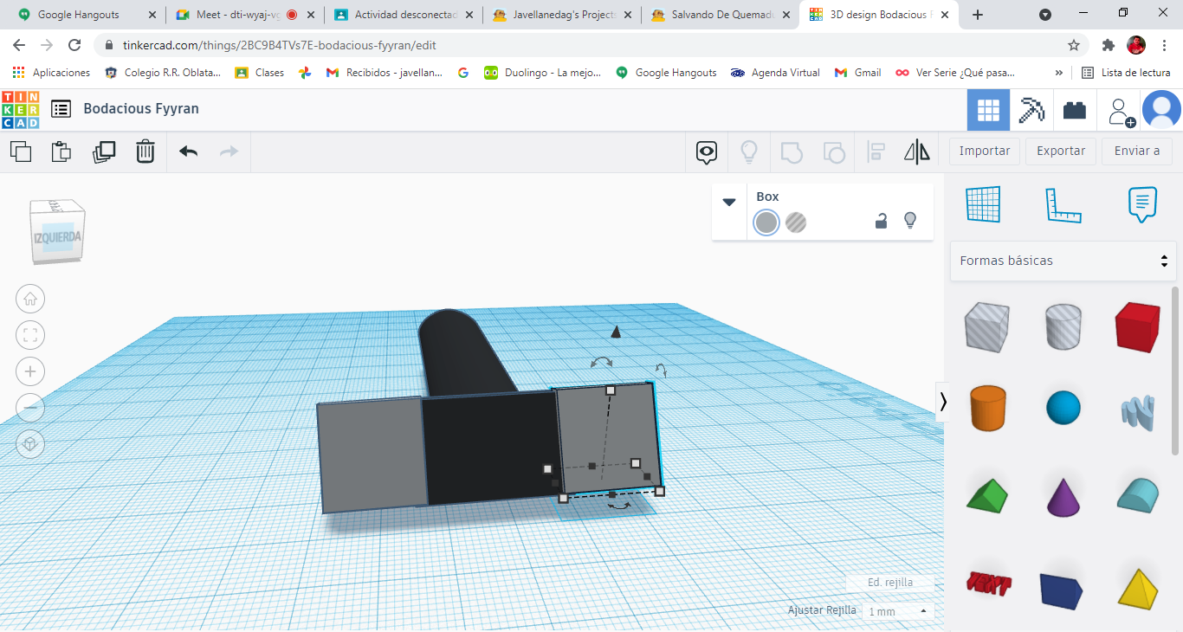Click Fit all in view button
The image size is (1183, 632).
30,335
